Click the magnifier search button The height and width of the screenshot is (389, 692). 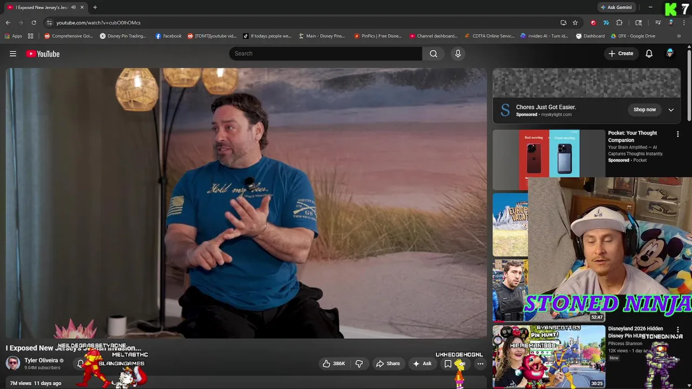(434, 53)
